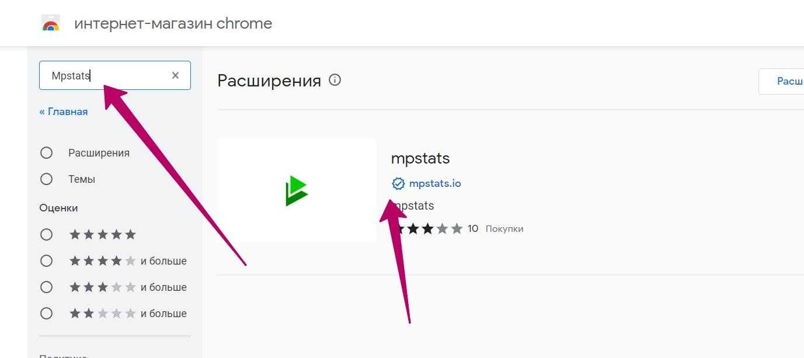The height and width of the screenshot is (358, 804).
Task: Click the Покупки category label
Action: coord(504,229)
